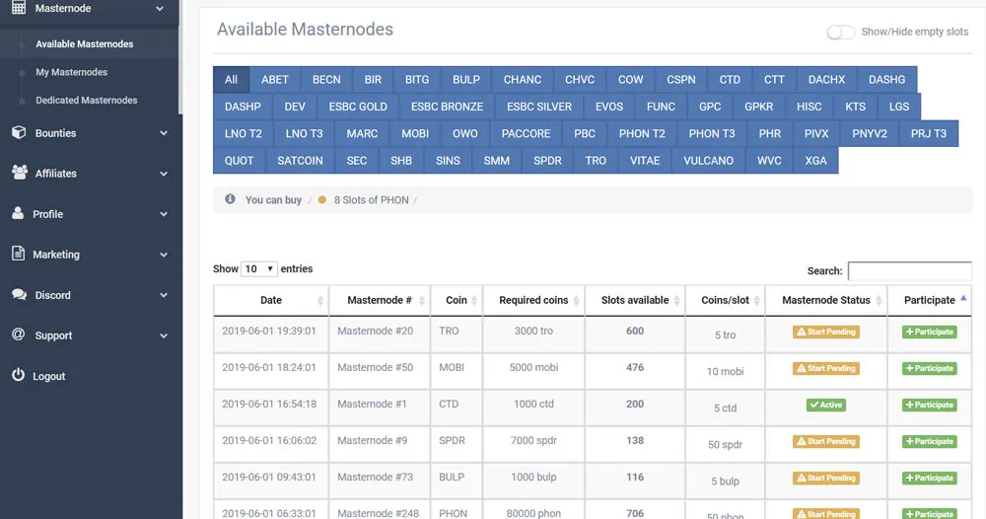
Task: Participate in SPDR Masternode #9
Action: click(x=930, y=441)
